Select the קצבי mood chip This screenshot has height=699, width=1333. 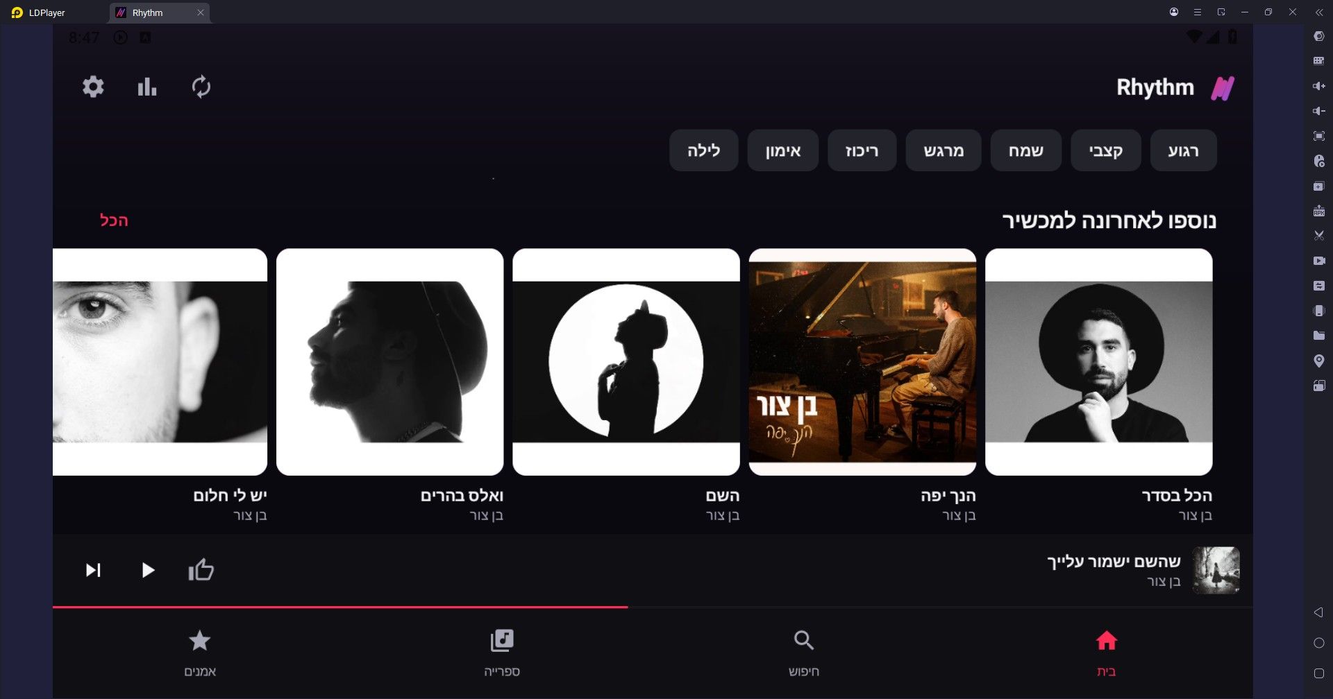1105,150
